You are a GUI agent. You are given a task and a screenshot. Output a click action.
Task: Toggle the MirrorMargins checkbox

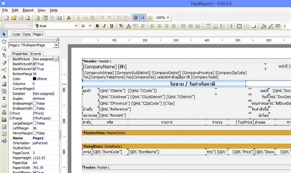tap(35, 133)
